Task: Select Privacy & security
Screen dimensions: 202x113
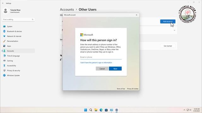Action: coord(18,70)
